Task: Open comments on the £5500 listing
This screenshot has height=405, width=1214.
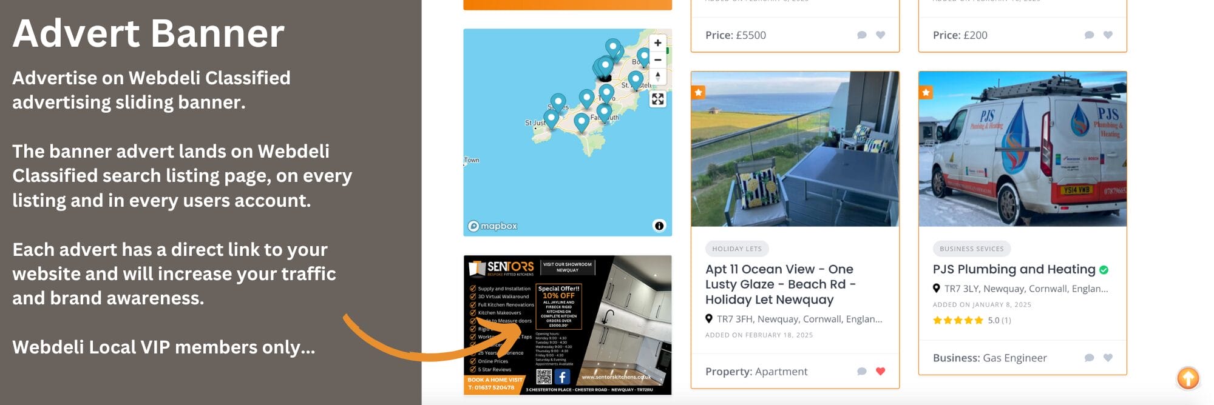Action: coord(861,35)
